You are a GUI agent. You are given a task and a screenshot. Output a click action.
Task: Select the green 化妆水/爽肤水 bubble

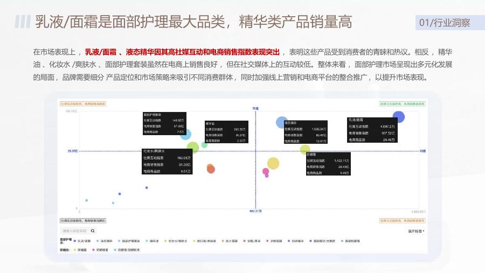193,148
